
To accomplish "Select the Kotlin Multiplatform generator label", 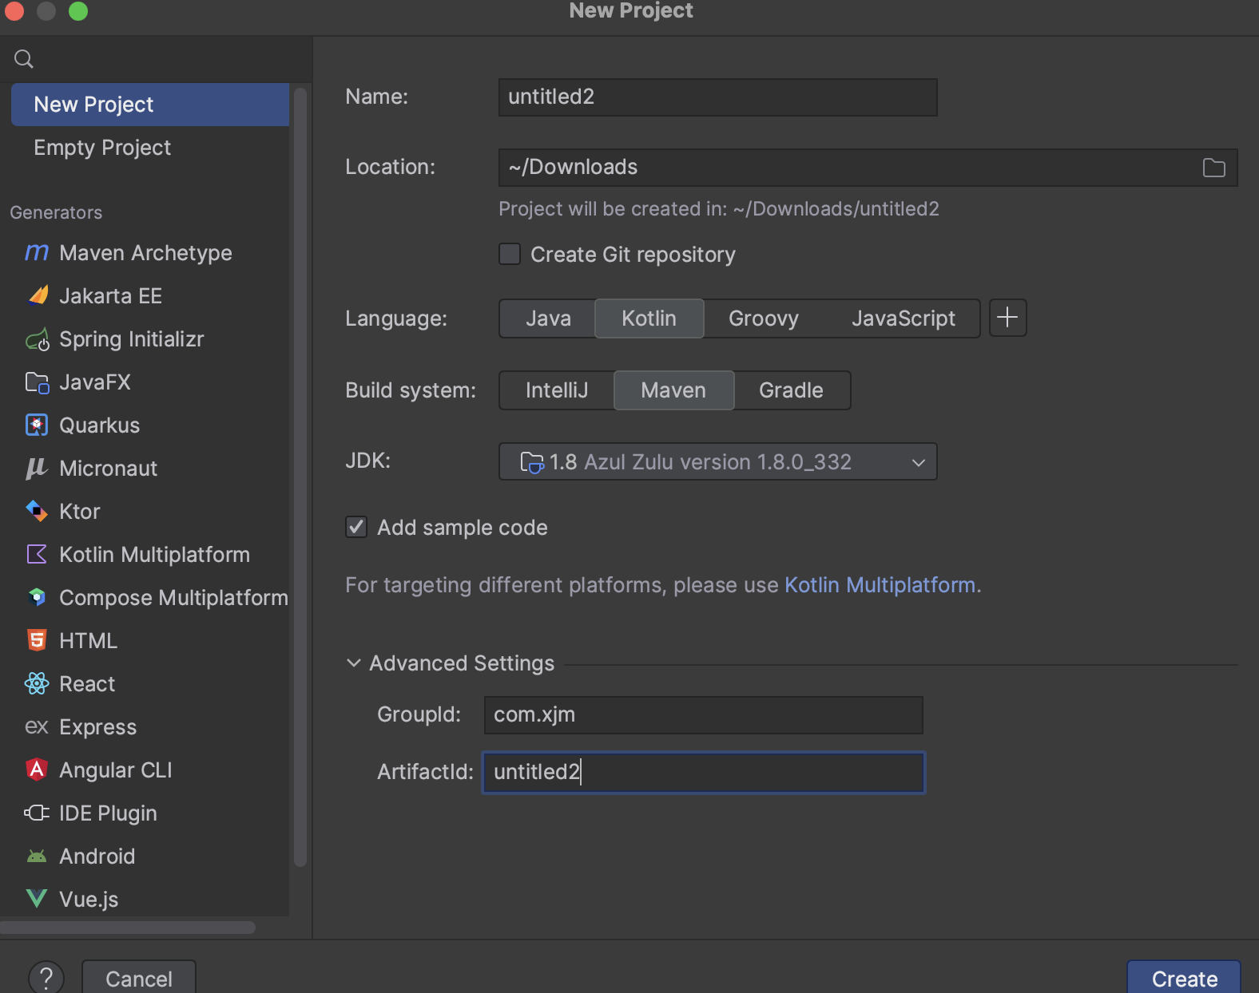I will (x=154, y=555).
